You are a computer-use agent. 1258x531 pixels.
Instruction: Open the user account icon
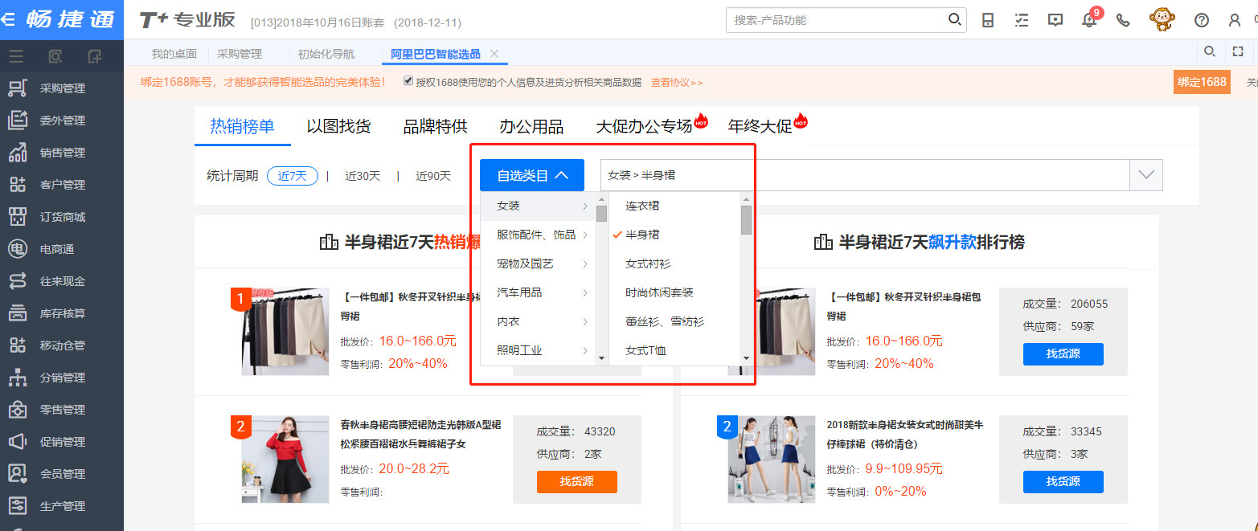pyautogui.click(x=1235, y=20)
